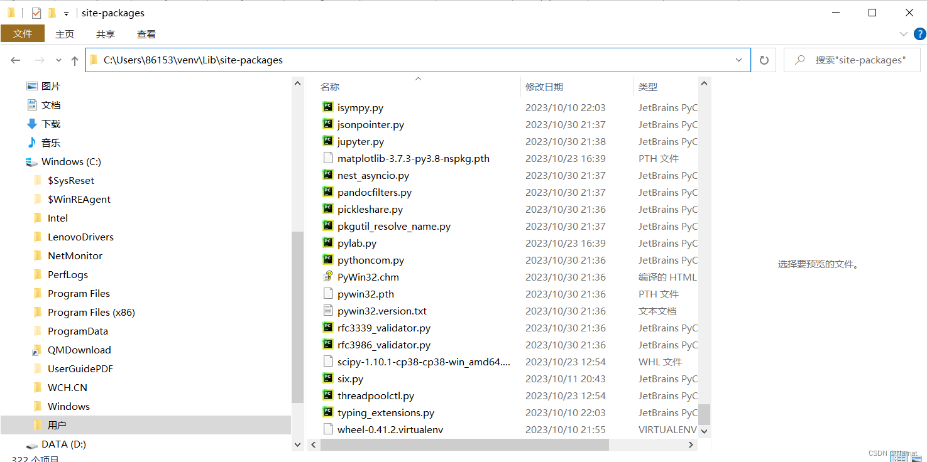Open the 文件 menu tab
Image resolution: width=927 pixels, height=462 pixels.
(23, 34)
